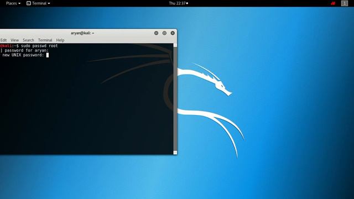Click the red recording indicator icon
The width and height of the screenshot is (354, 199).
tap(333, 3)
